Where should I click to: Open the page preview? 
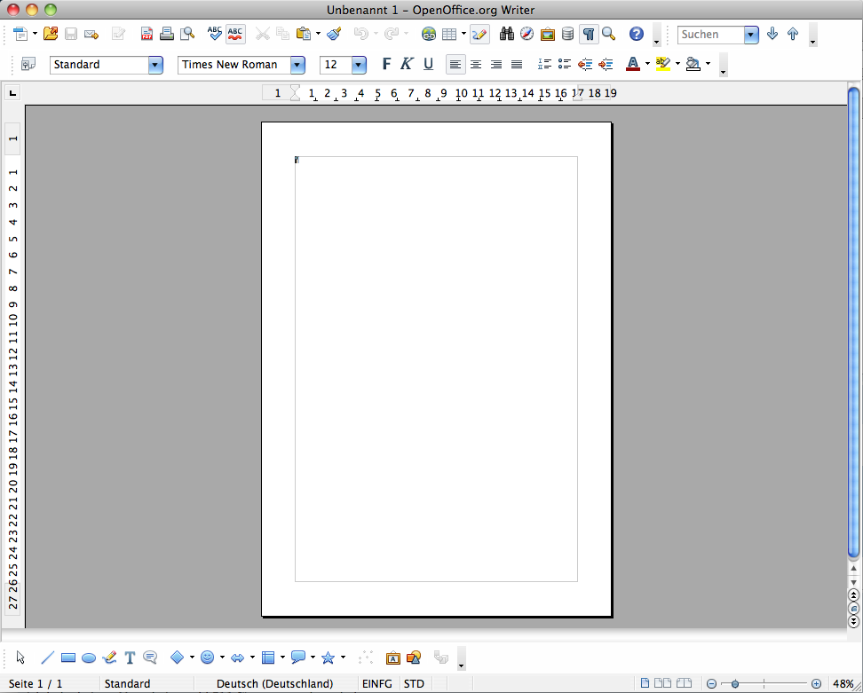pos(186,33)
